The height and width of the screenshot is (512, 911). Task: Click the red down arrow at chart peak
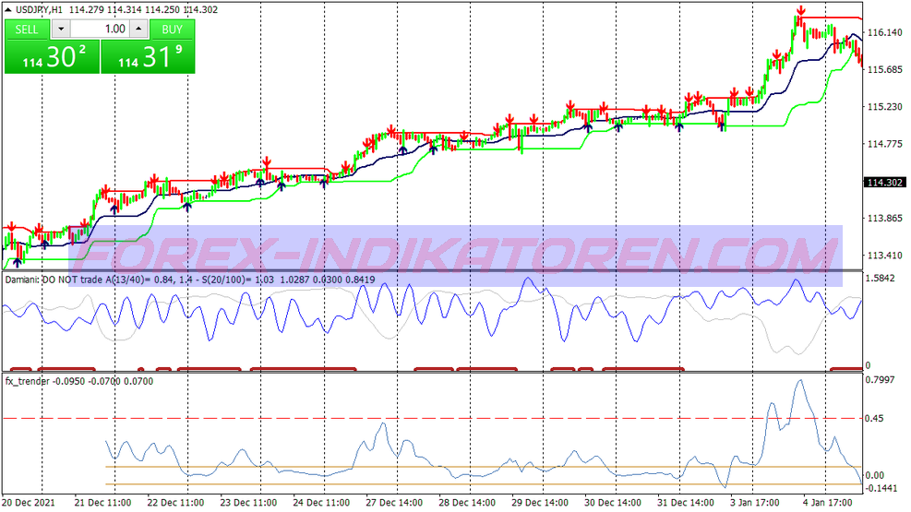[801, 12]
